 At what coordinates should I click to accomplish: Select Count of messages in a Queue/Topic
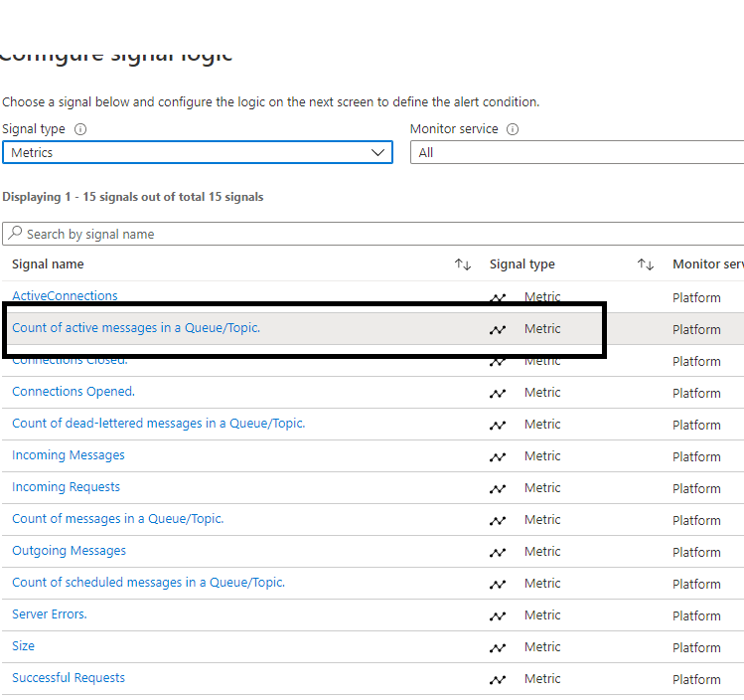(117, 519)
